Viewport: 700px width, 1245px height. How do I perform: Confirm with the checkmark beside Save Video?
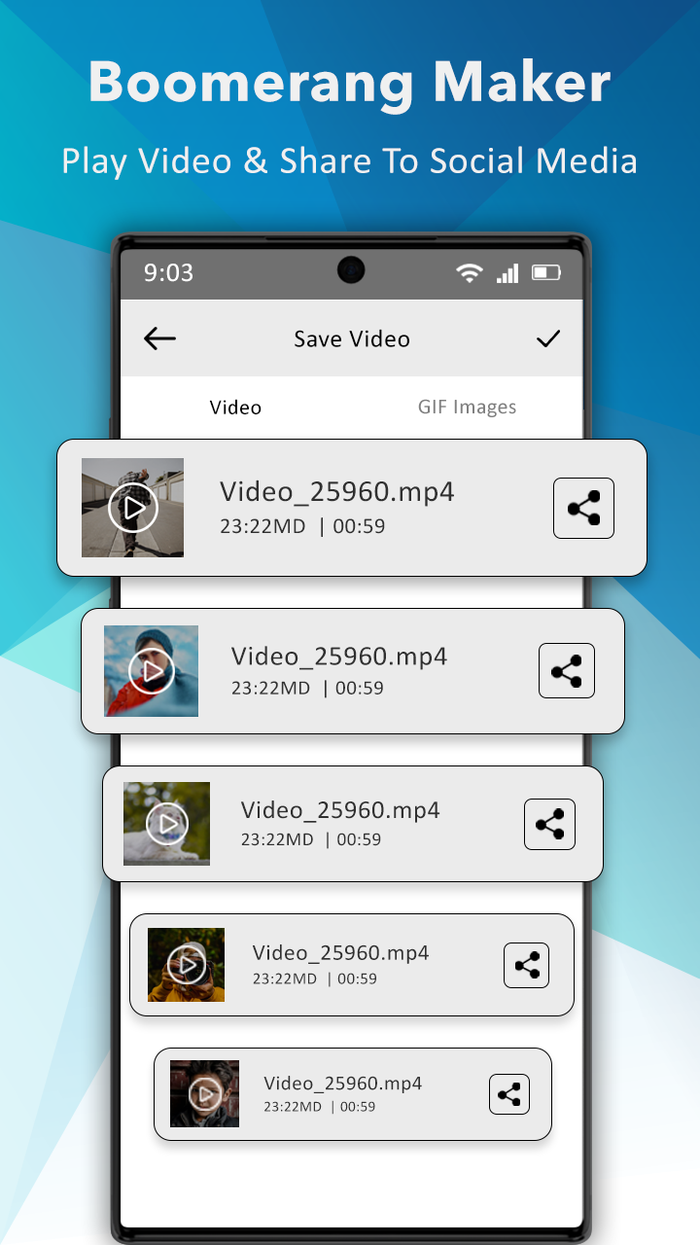point(548,338)
